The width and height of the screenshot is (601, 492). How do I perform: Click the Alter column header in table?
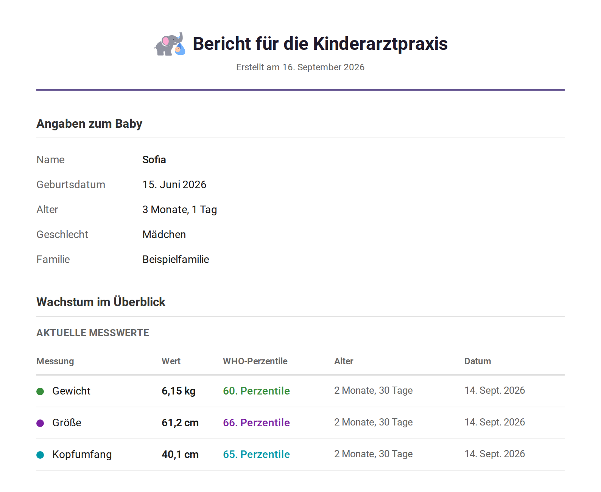[x=344, y=361]
